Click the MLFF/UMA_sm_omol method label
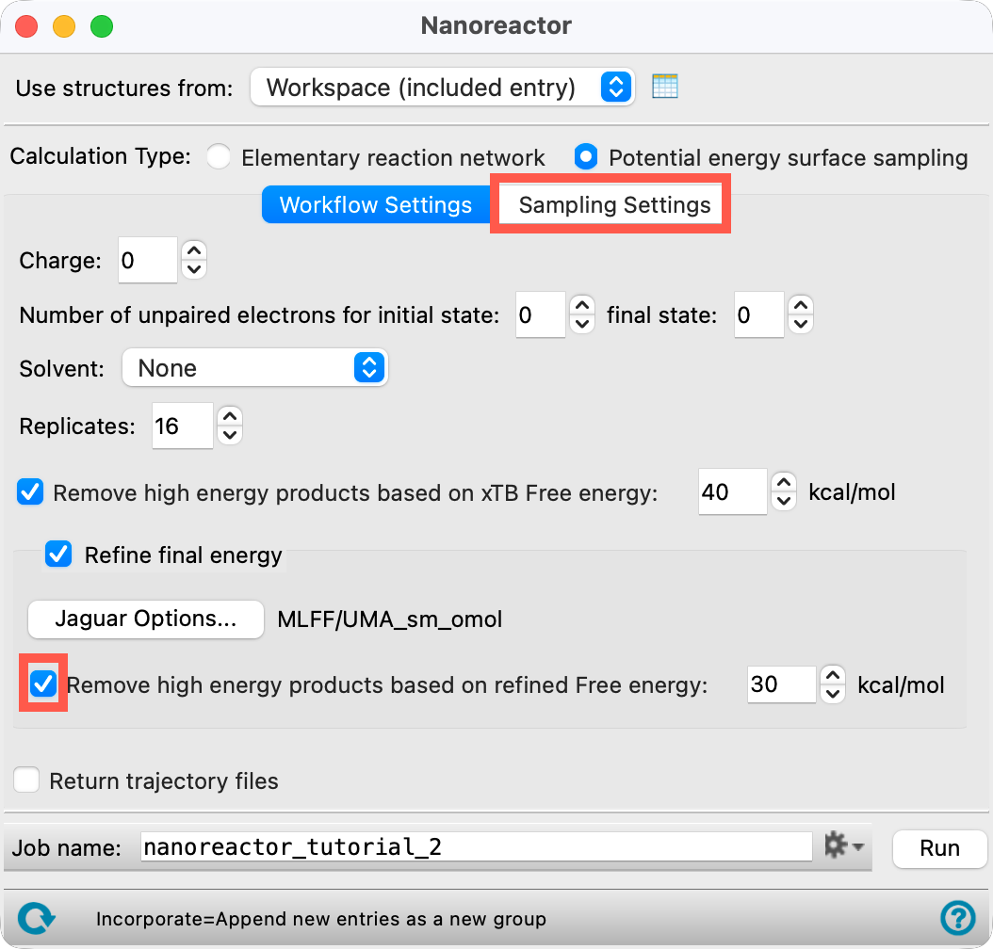The height and width of the screenshot is (949, 993). click(x=390, y=619)
